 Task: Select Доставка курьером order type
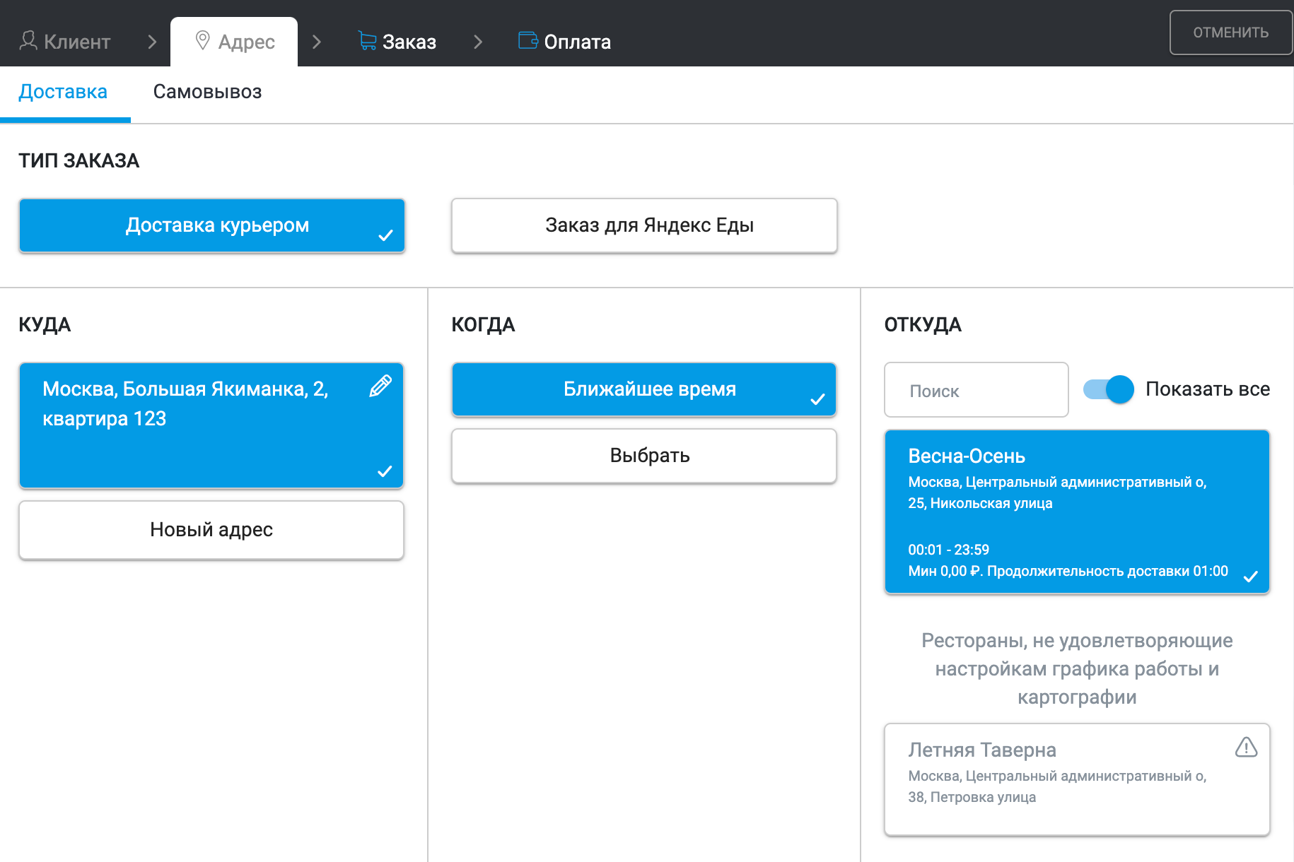[x=212, y=225]
